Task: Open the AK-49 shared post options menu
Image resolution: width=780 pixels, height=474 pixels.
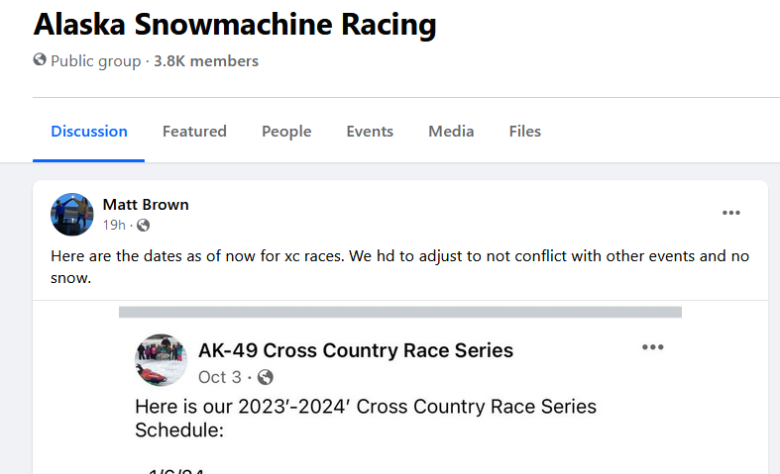Action: point(653,346)
